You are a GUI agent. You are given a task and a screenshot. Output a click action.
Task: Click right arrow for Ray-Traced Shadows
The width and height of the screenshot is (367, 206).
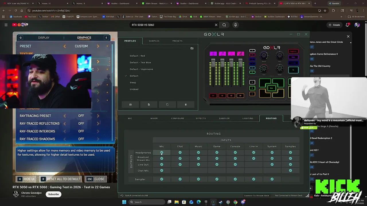click(98, 139)
